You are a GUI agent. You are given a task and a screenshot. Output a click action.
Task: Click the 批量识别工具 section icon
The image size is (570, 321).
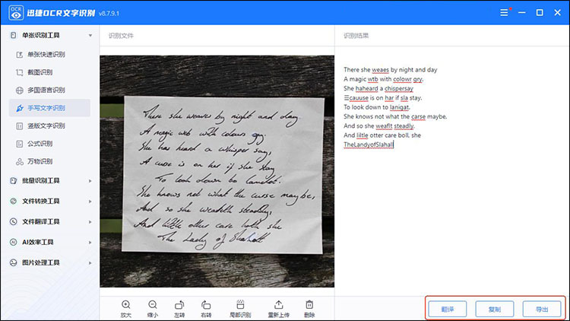[x=14, y=180]
